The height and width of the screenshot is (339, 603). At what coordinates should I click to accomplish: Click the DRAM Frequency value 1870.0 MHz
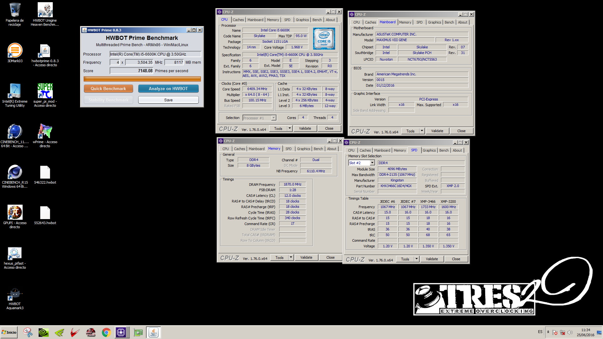(292, 185)
